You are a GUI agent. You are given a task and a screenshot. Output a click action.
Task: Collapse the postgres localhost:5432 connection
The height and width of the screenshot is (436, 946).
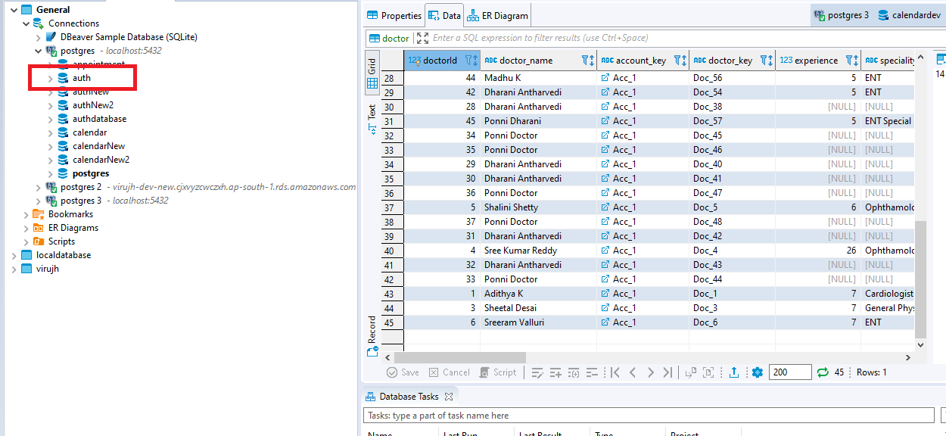click(39, 51)
